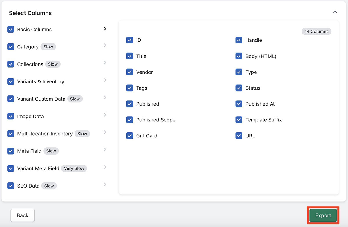
Task: Expand Multi-location Inventory chevron
Action: [105, 132]
